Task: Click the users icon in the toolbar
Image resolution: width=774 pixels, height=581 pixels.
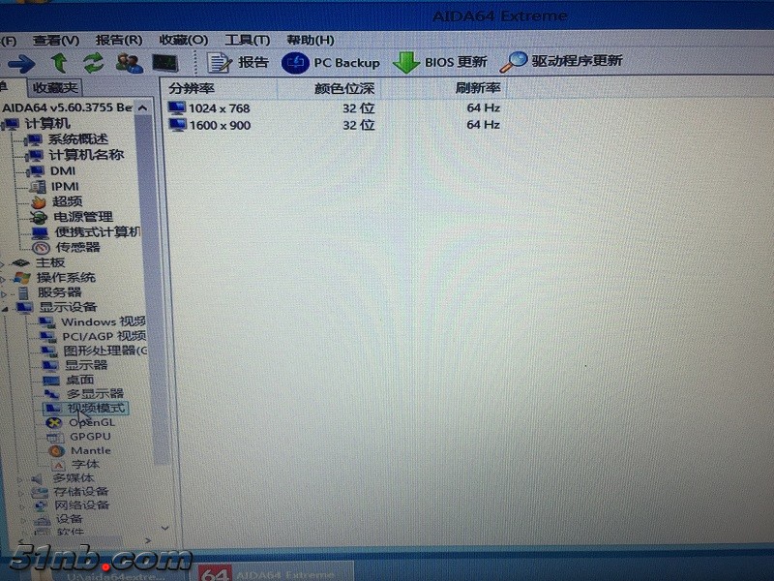Action: tap(130, 63)
